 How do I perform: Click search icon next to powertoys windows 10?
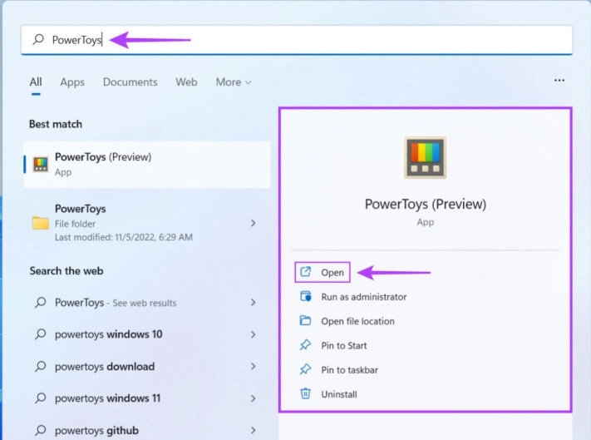click(x=41, y=334)
